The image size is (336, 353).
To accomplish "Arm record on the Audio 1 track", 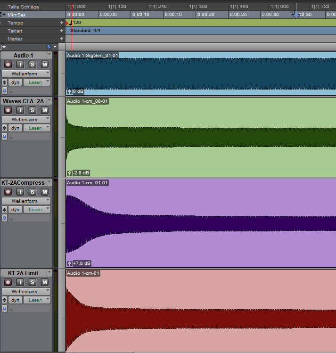I will [8, 65].
